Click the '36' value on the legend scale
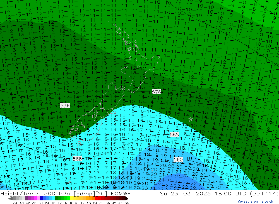 (x=108, y=203)
